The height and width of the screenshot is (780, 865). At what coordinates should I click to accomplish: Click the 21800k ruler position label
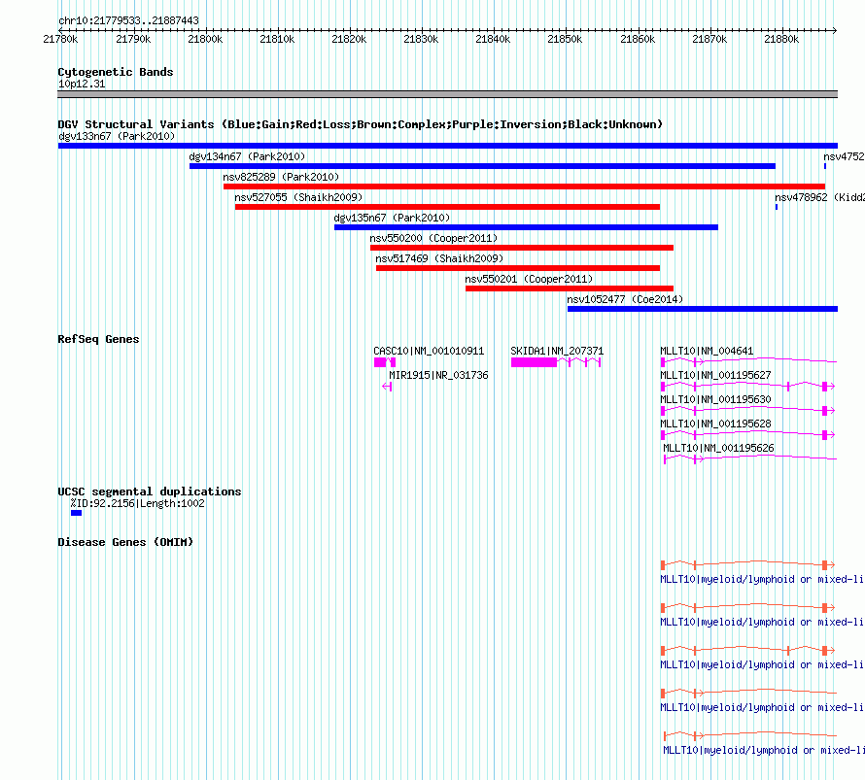pyautogui.click(x=205, y=39)
